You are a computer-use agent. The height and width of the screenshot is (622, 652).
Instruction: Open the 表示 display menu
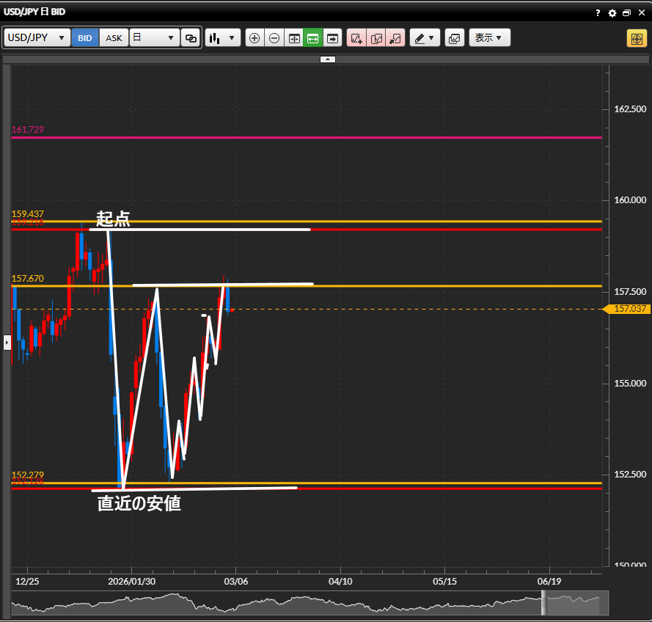[x=489, y=38]
